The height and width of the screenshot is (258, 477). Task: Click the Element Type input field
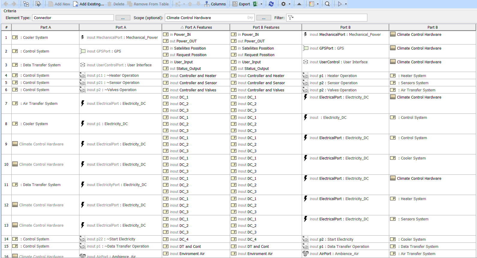coord(73,18)
